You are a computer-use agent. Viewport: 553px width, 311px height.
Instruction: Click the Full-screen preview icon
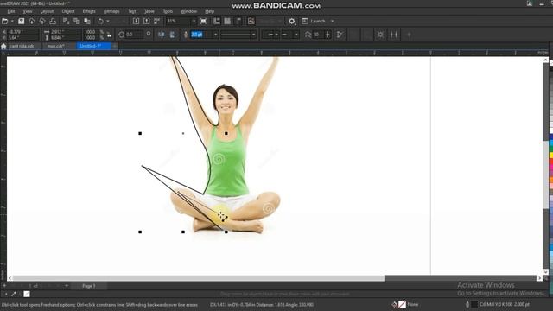(x=204, y=21)
